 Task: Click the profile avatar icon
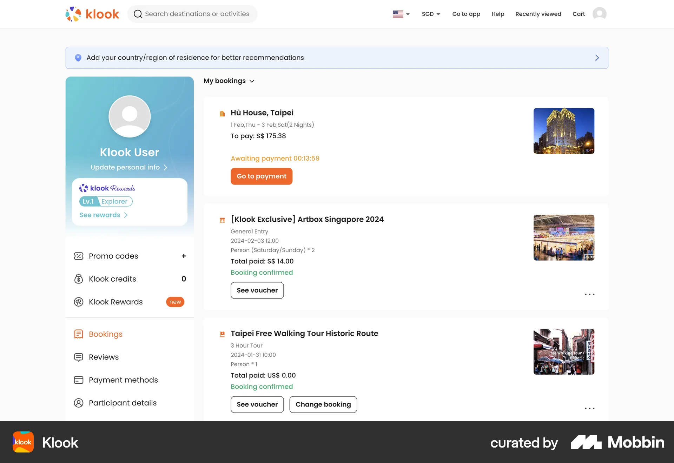coord(600,14)
